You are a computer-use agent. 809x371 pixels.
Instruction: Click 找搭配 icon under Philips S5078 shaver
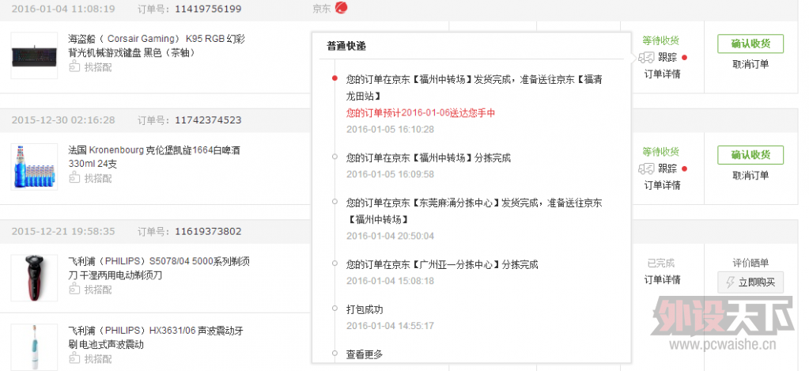coord(75,290)
